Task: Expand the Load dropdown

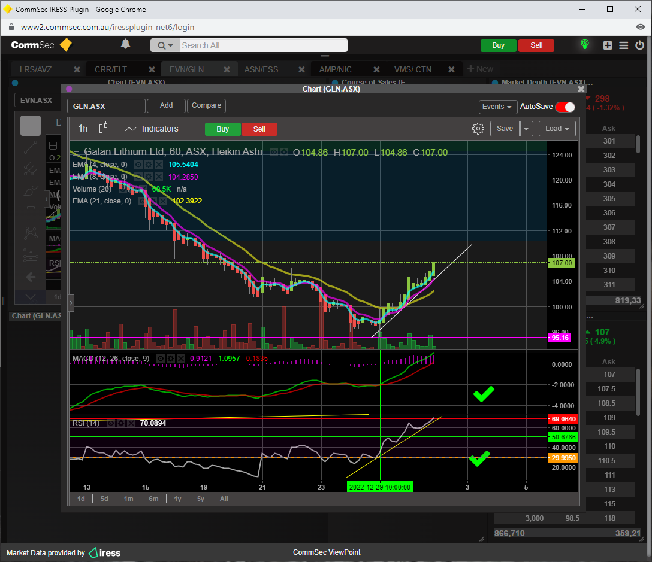Action: pos(557,129)
